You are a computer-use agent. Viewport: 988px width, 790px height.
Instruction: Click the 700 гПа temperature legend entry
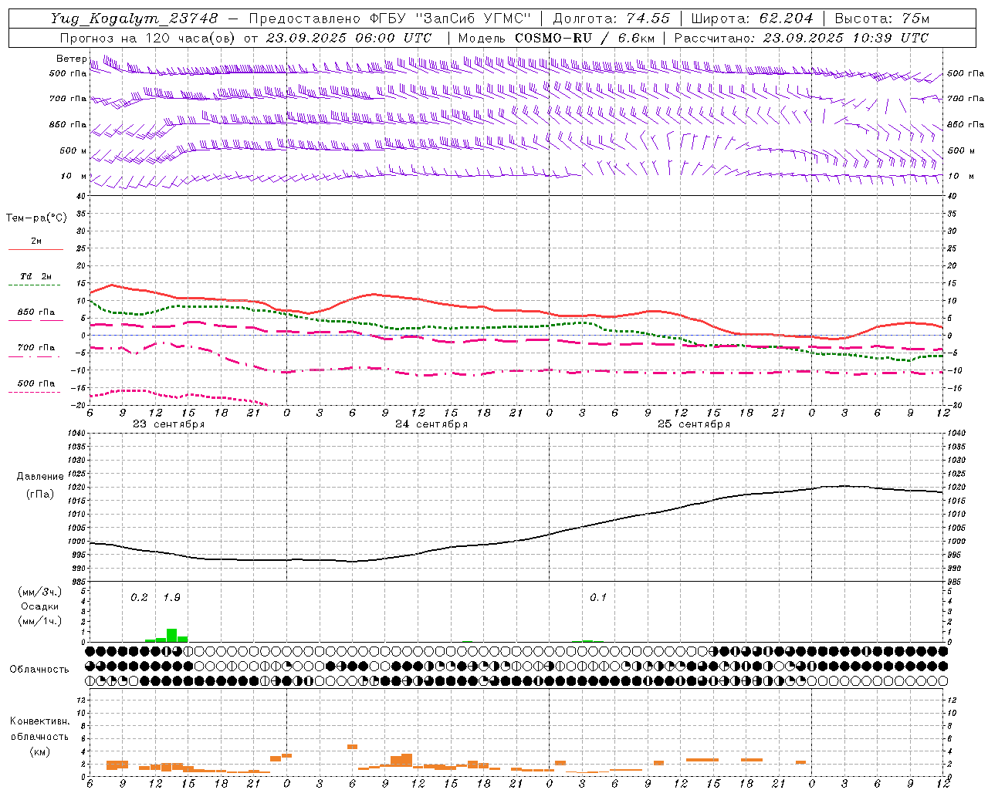(x=36, y=348)
